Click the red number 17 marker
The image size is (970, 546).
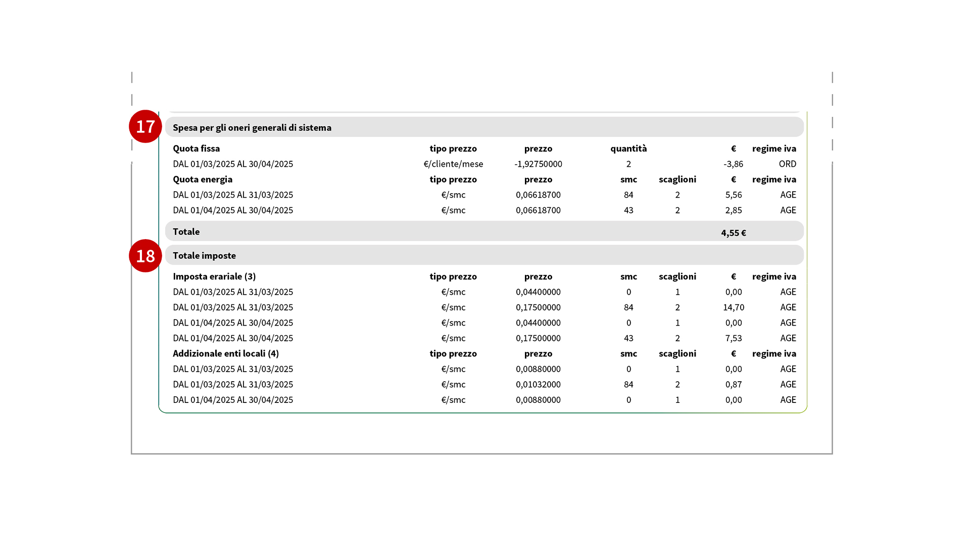(145, 126)
